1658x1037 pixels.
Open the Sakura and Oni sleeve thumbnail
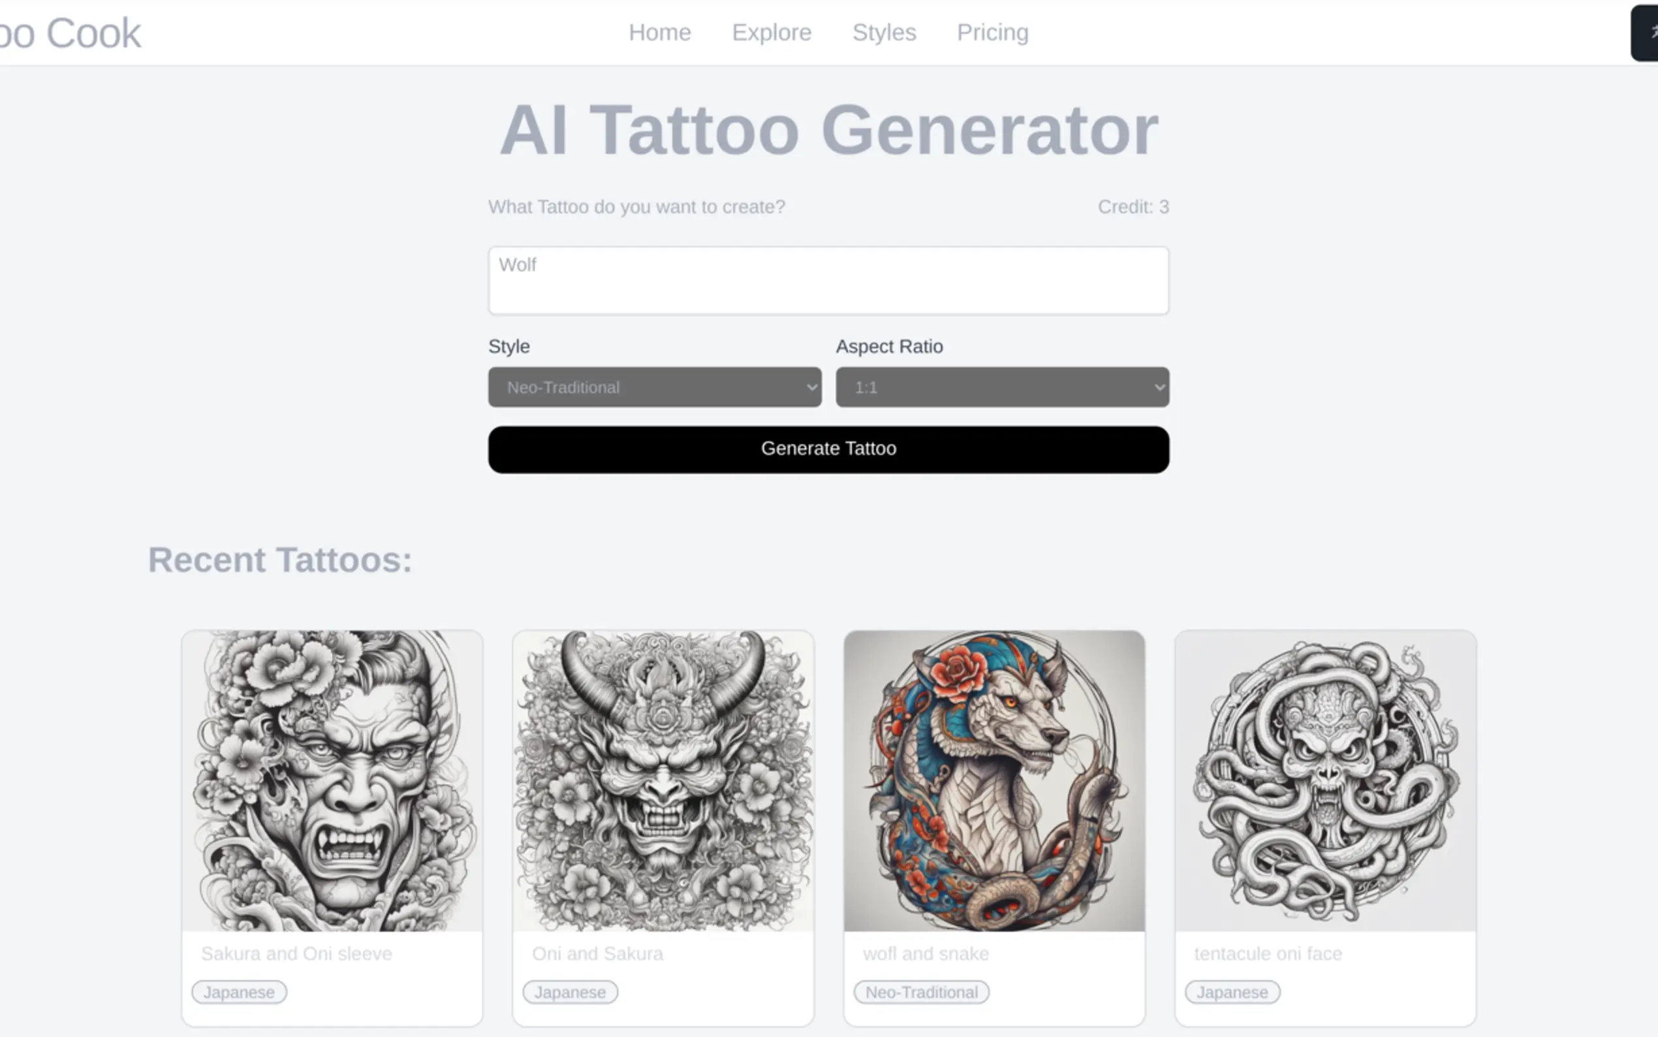pyautogui.click(x=332, y=780)
